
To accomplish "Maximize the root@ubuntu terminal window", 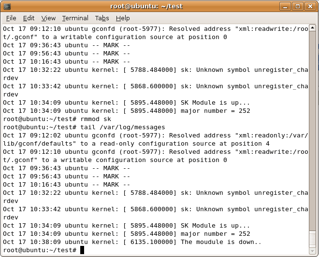I will pyautogui.click(x=298, y=6).
